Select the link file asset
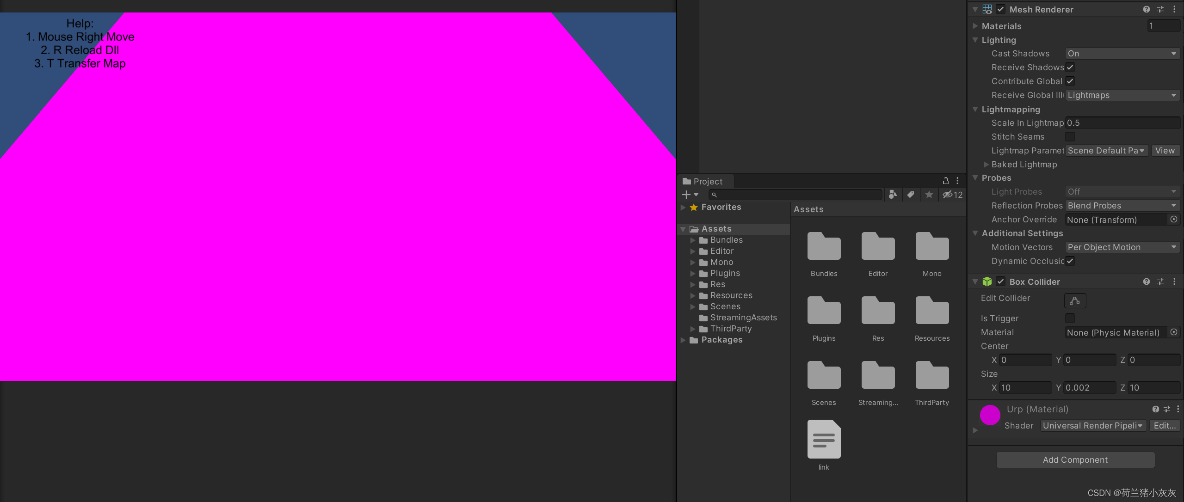 [824, 439]
